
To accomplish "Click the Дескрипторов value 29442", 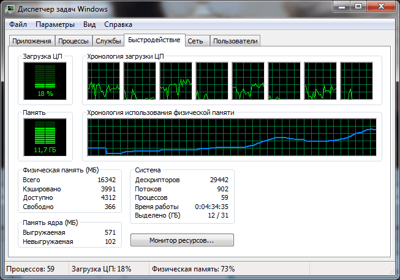I will [219, 180].
